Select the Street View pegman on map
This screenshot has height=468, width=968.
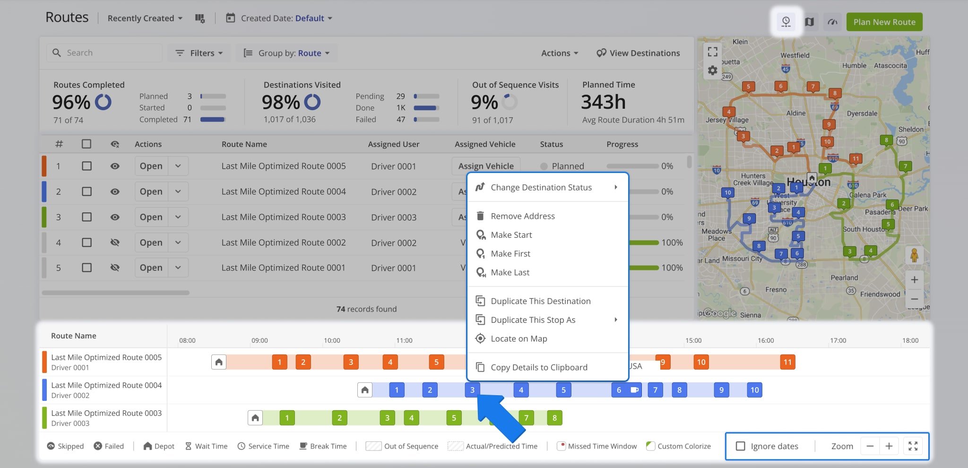pos(914,255)
